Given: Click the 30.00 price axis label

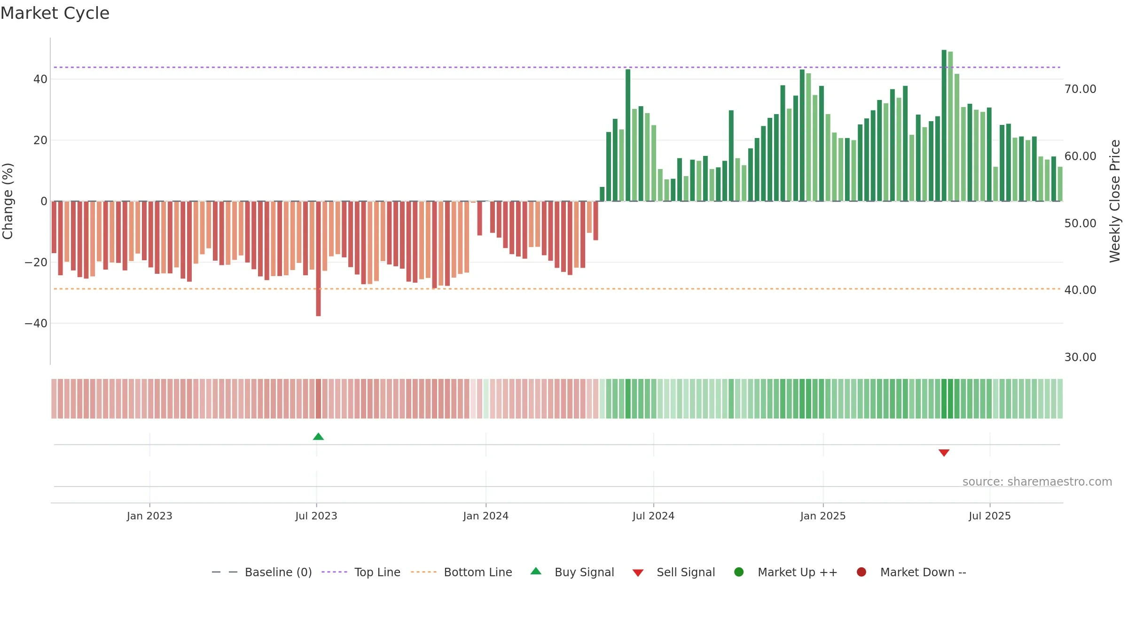Looking at the screenshot, I should point(1080,357).
